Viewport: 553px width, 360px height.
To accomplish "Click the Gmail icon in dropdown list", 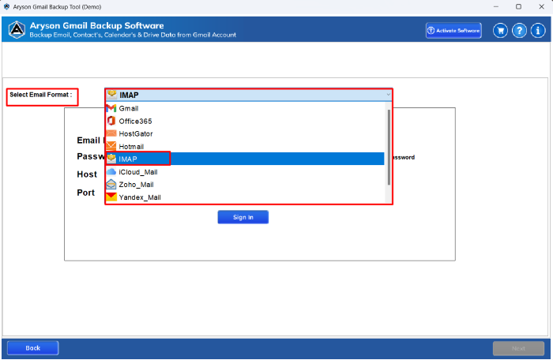I will pyautogui.click(x=111, y=108).
